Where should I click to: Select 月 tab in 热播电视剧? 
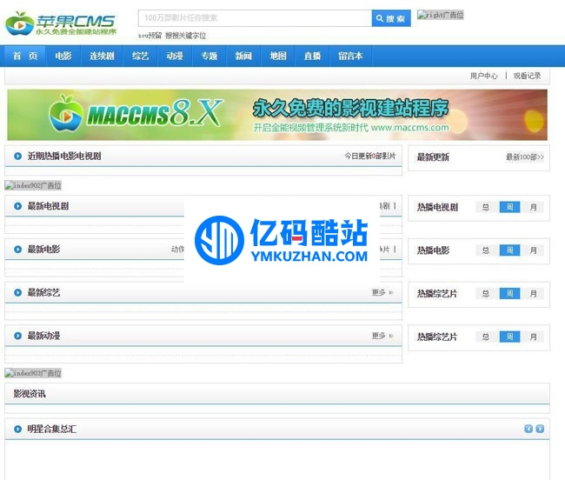click(x=534, y=207)
